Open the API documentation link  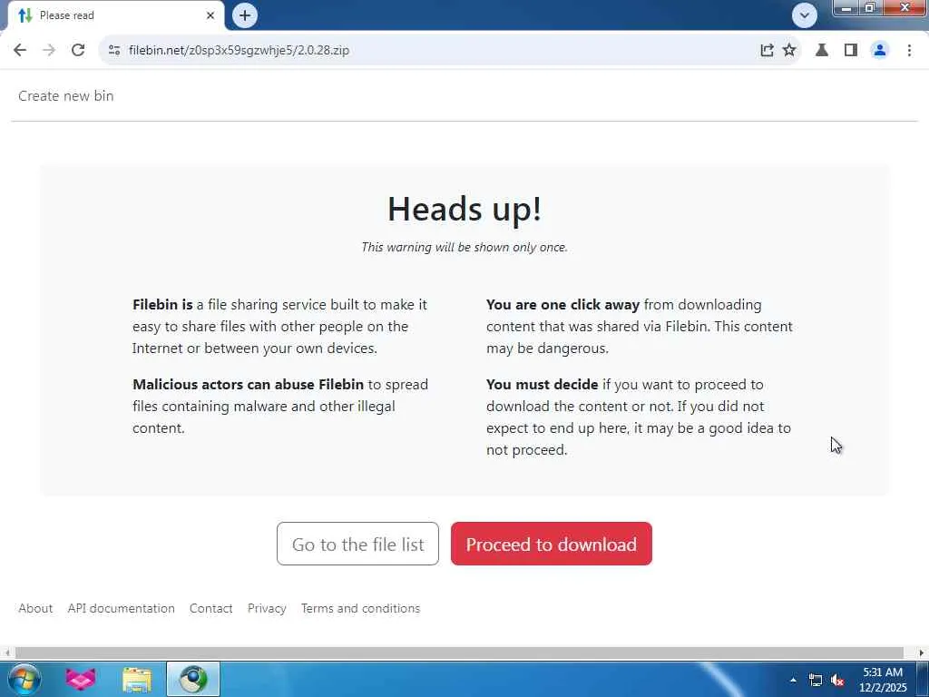pos(121,609)
